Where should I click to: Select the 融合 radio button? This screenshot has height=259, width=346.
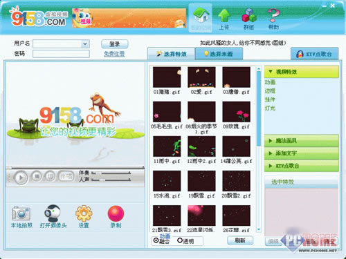[x=156, y=240]
